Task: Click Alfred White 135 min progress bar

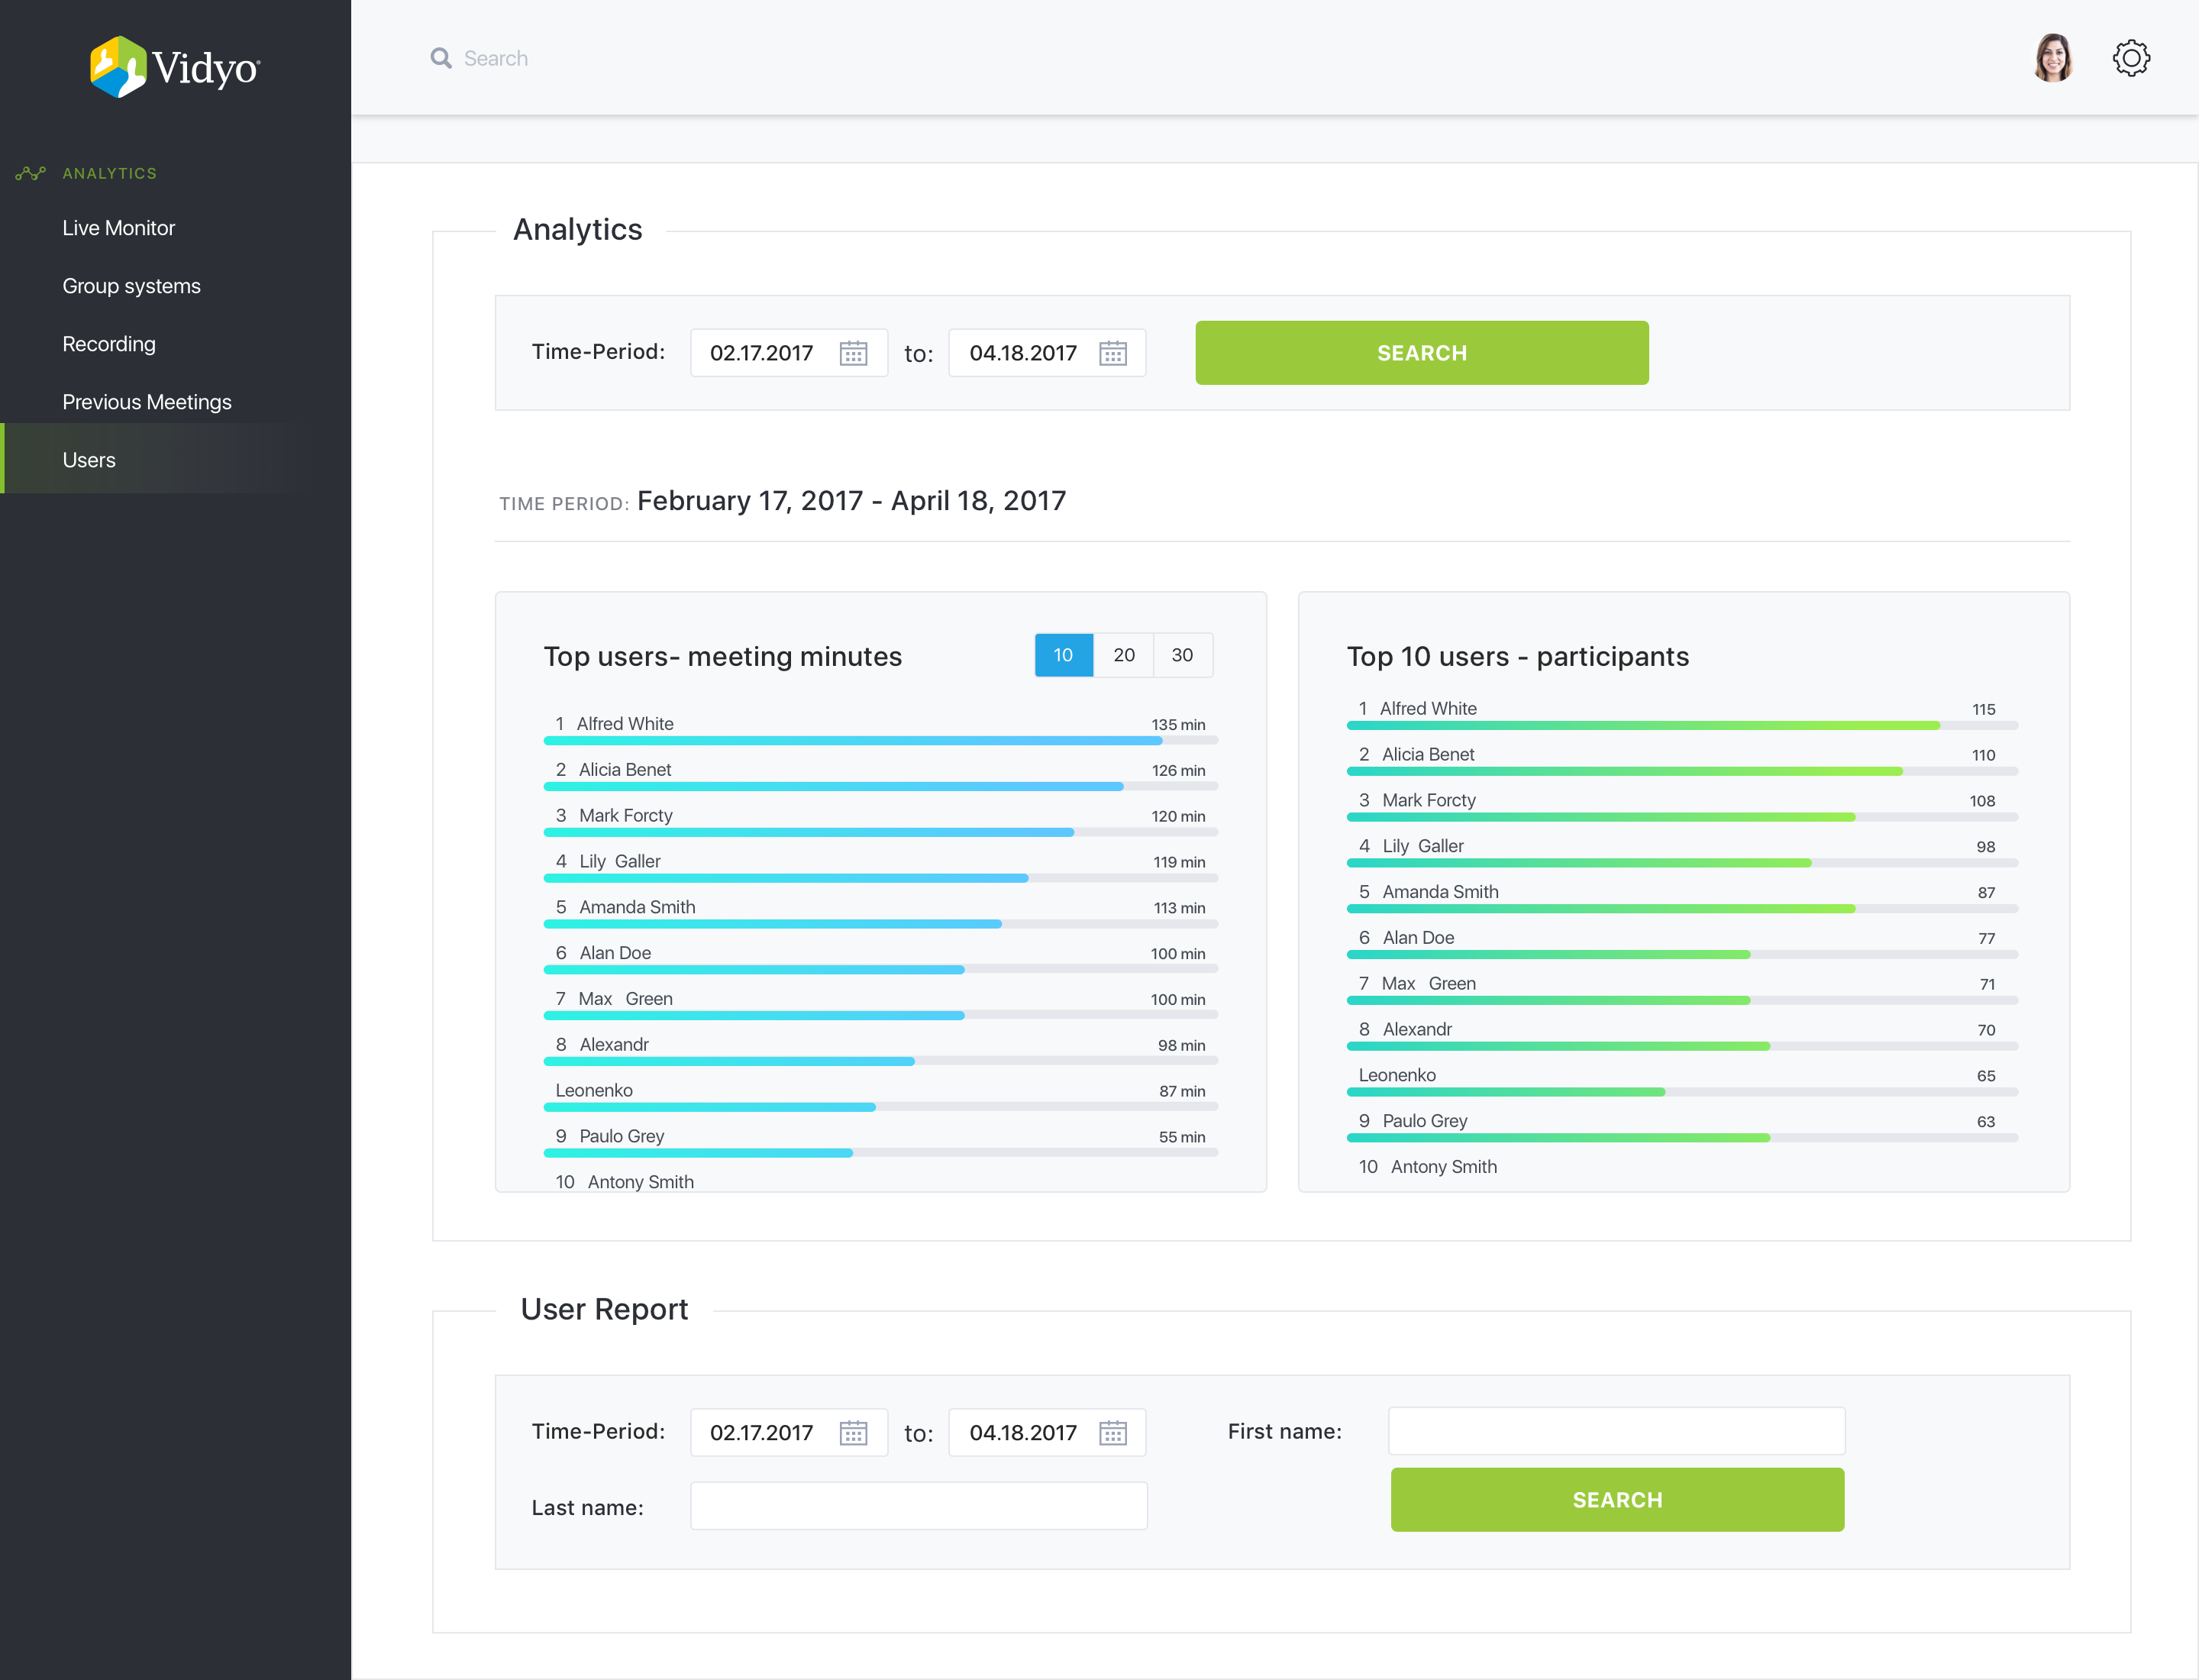Action: tap(881, 741)
